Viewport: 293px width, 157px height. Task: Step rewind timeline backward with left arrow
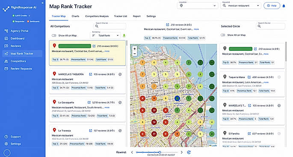tap(132, 152)
